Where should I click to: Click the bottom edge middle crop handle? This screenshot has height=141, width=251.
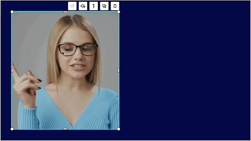pos(65,129)
